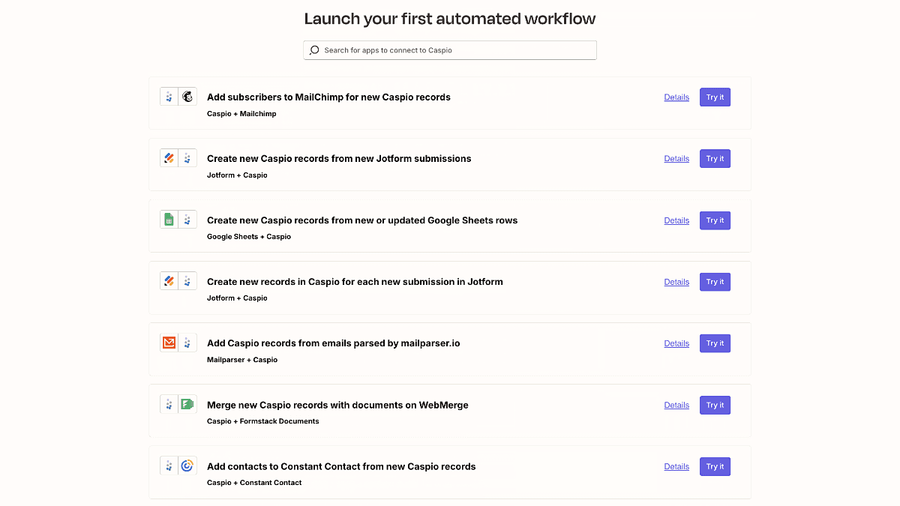Click the search apps input field
Image resolution: width=900 pixels, height=506 pixels.
[x=450, y=49]
